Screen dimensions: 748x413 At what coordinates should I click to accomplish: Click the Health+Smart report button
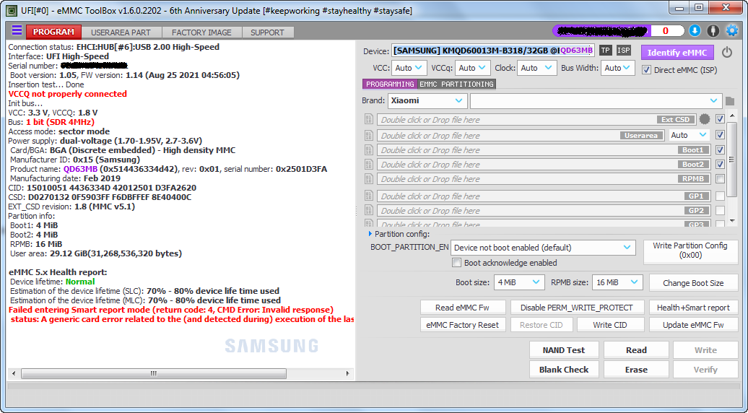[693, 308]
